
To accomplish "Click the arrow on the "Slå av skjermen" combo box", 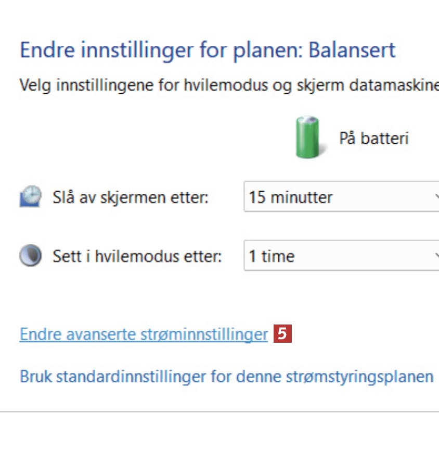I will (x=436, y=197).
